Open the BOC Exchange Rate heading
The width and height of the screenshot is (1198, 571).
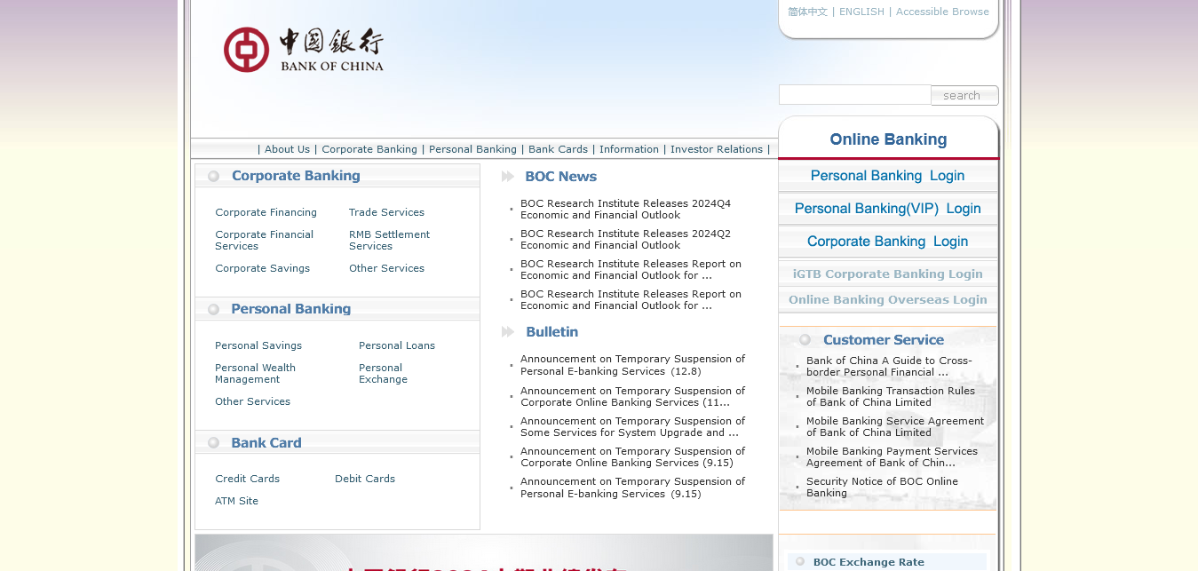pyautogui.click(x=869, y=562)
